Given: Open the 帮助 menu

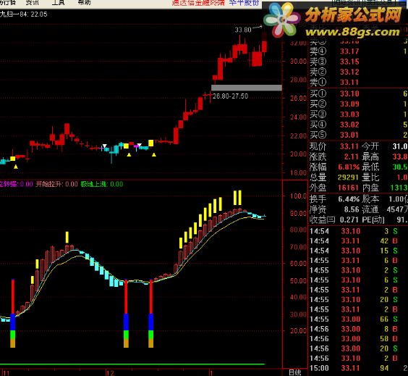Looking at the screenshot, I should [85, 3].
